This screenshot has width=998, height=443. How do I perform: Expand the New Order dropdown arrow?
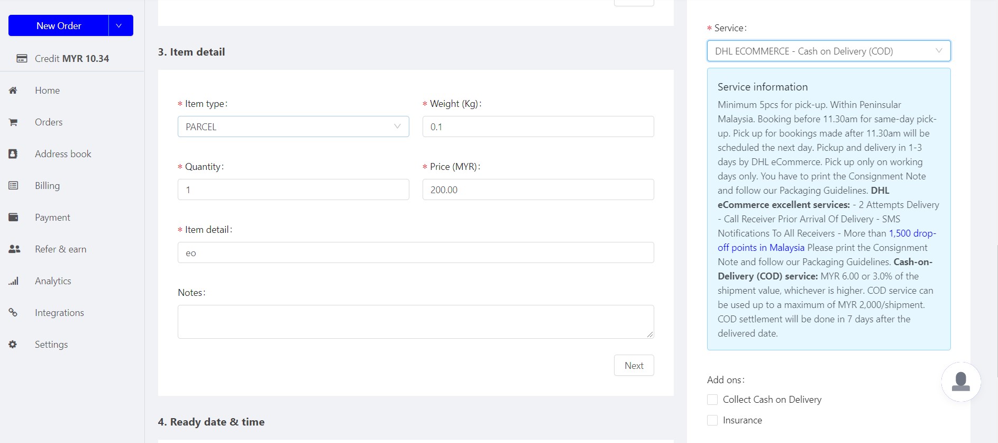(x=120, y=25)
